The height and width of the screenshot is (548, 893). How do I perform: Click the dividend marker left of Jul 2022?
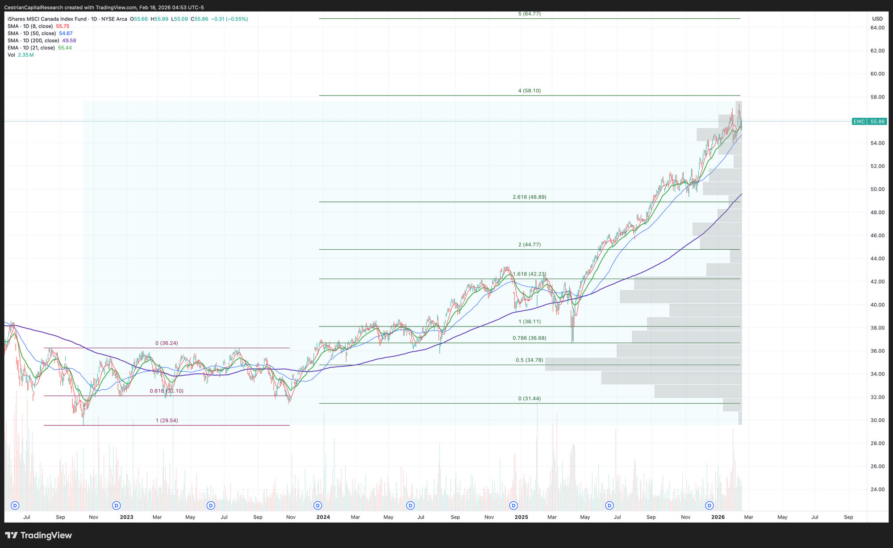(15, 505)
